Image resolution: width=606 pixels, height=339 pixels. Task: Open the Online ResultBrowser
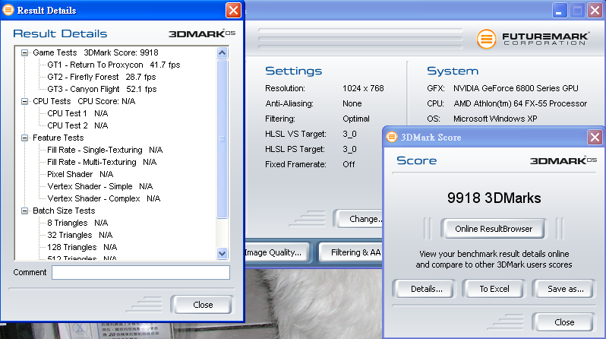point(494,229)
